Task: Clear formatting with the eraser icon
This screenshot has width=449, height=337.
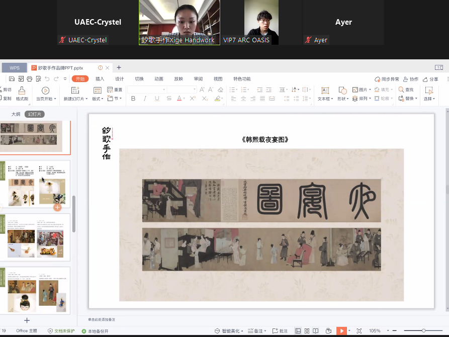Action: coord(220,90)
